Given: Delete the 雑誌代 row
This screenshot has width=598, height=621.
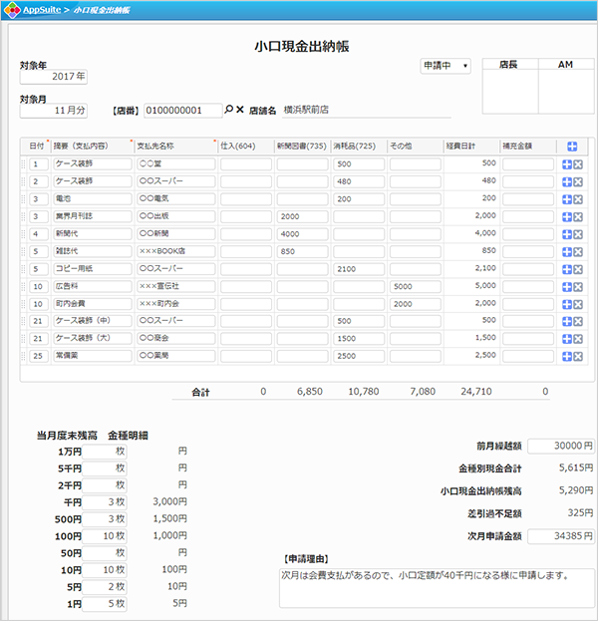Looking at the screenshot, I should coord(578,252).
